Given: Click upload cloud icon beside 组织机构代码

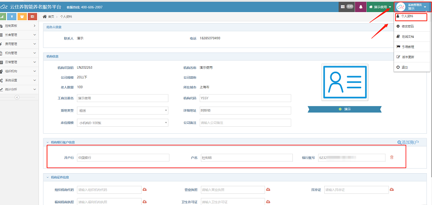Looking at the screenshot, I should [x=144, y=189].
